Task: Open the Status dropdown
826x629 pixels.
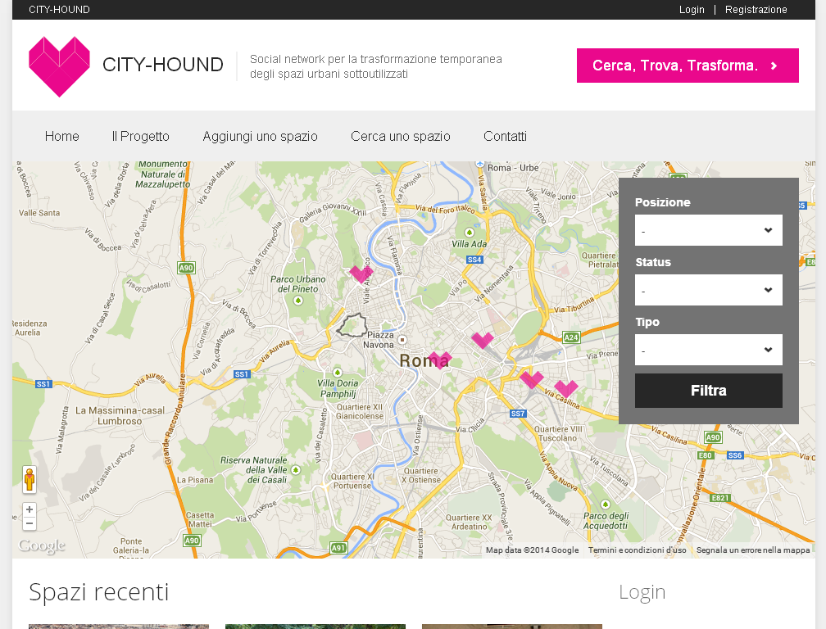Action: click(x=709, y=290)
